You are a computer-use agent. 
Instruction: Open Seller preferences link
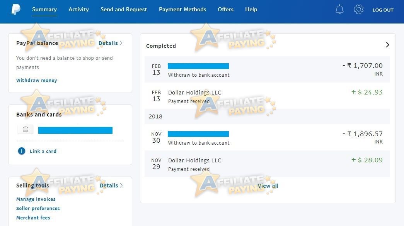point(38,209)
